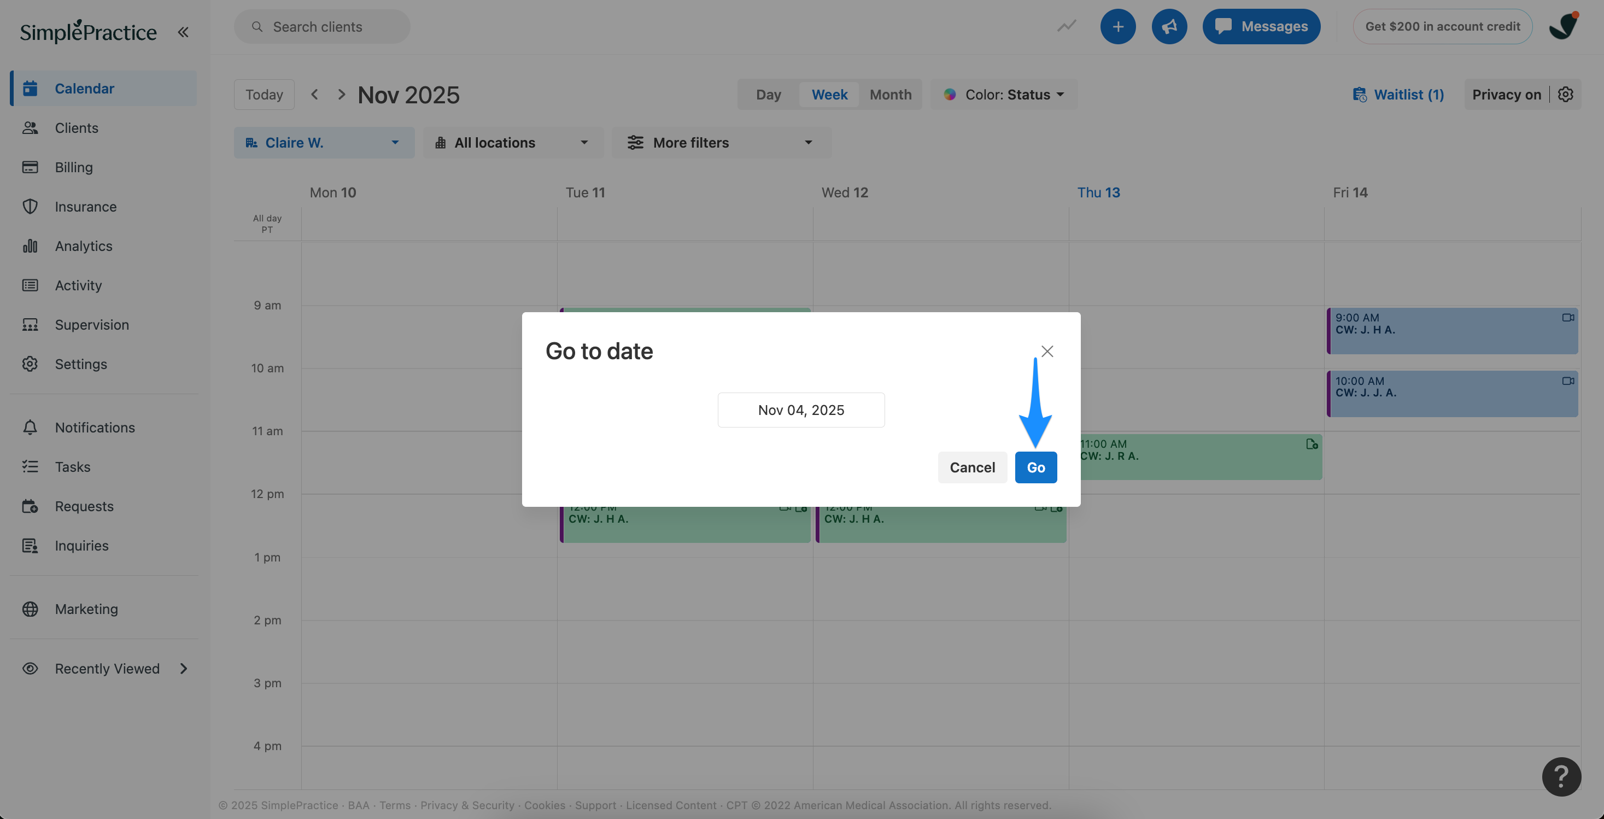The image size is (1604, 819).
Task: Click the Inquiries icon
Action: pyautogui.click(x=30, y=546)
